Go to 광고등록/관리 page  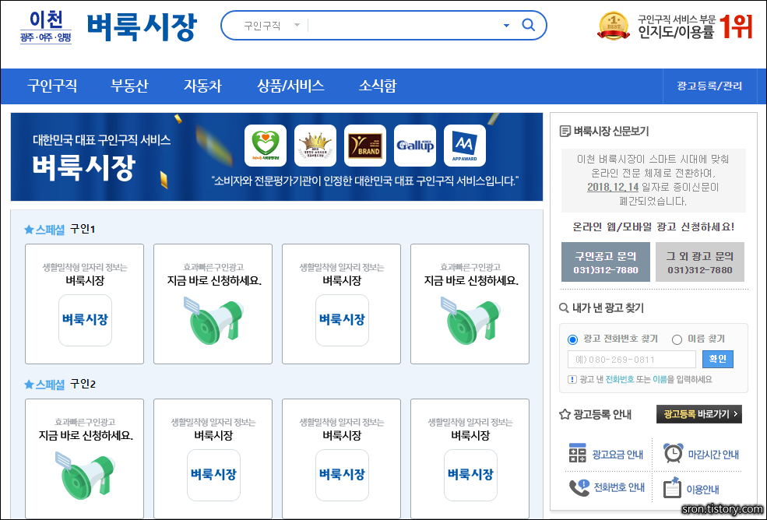pos(709,86)
